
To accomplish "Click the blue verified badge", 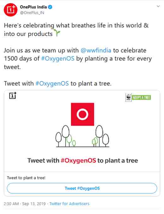I will [x=50, y=7].
